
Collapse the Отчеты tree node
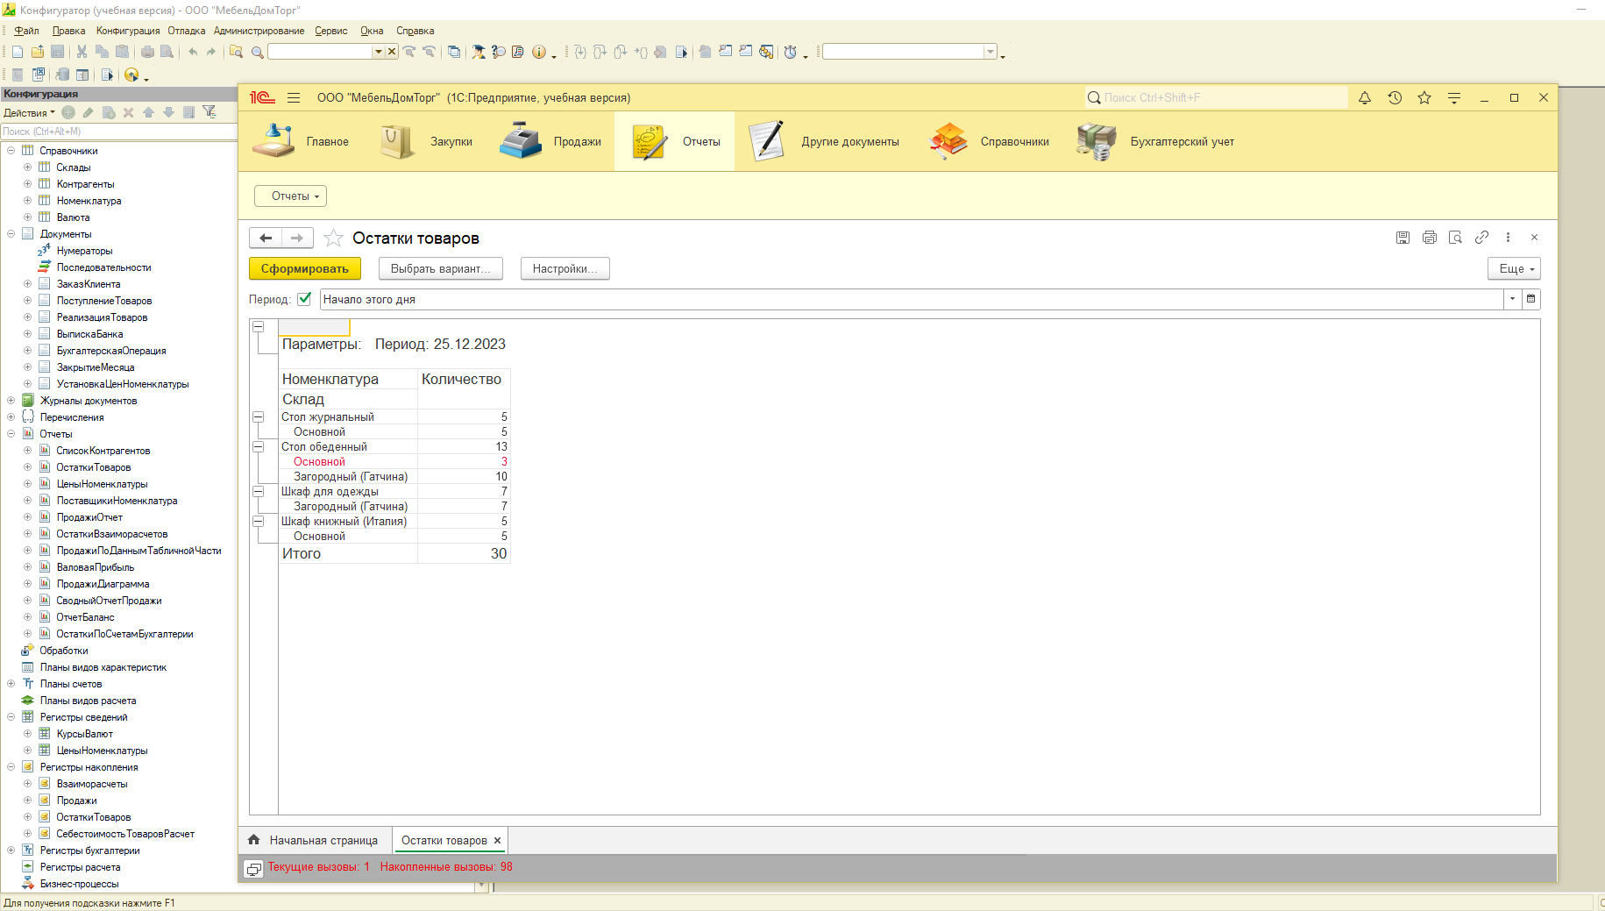11,434
